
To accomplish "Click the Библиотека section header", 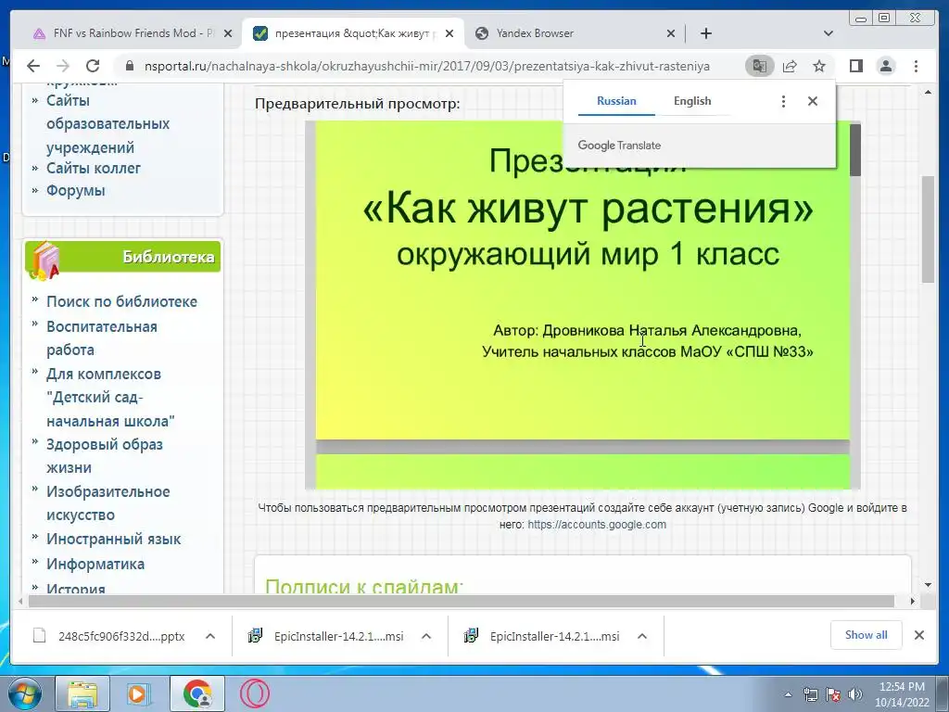I will (x=123, y=258).
